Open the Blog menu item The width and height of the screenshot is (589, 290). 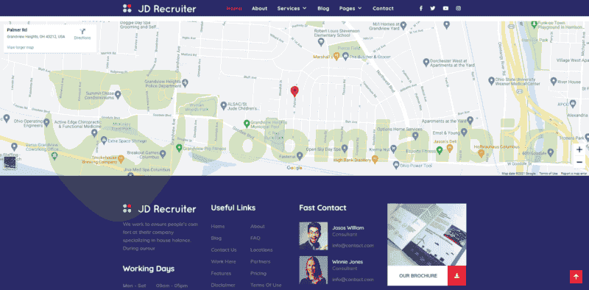point(323,8)
